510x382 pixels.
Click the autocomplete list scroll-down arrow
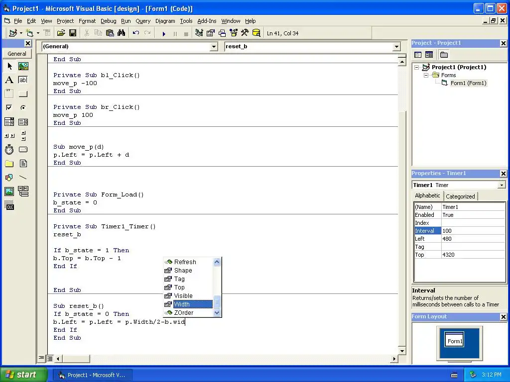pyautogui.click(x=217, y=313)
